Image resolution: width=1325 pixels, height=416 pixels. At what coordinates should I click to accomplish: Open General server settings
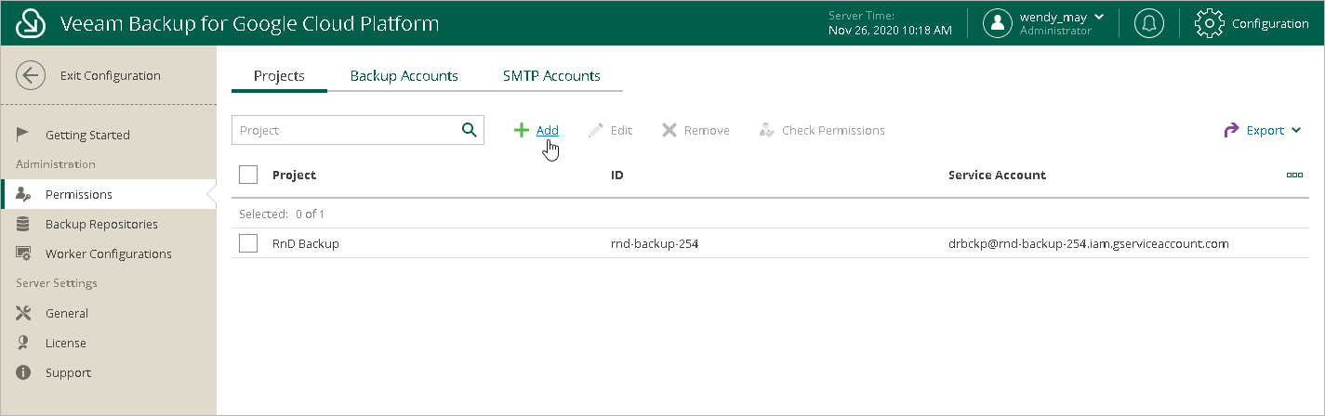click(x=67, y=313)
